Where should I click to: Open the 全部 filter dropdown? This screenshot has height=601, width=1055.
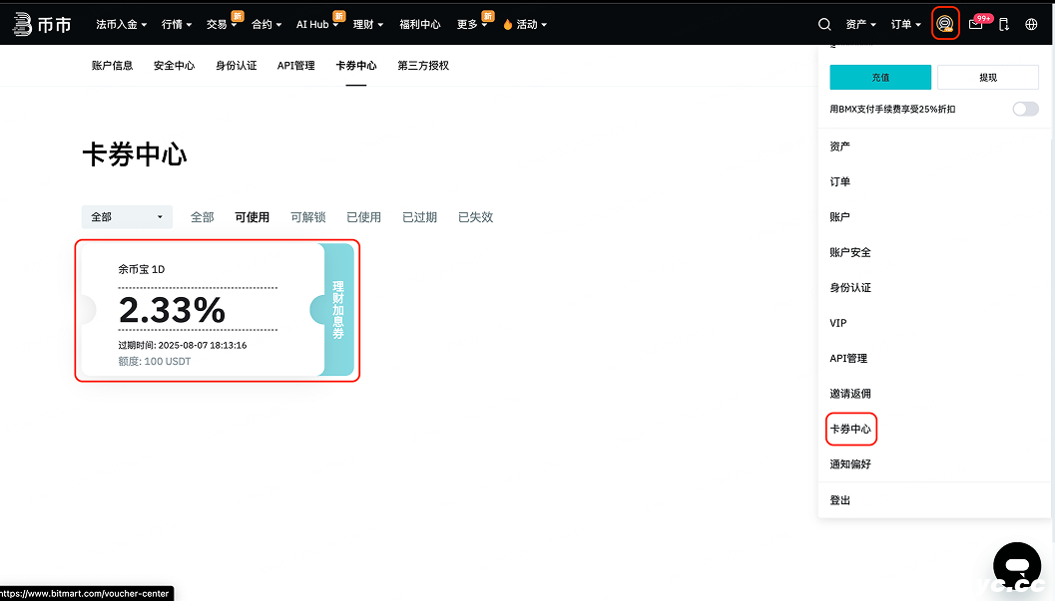click(127, 216)
